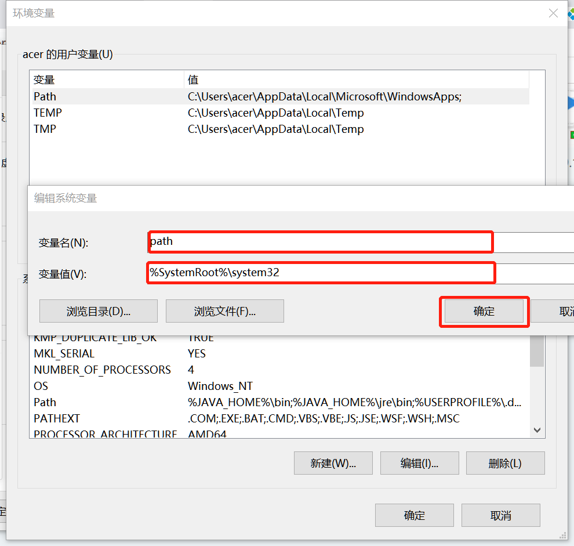574x546 pixels.
Task: Open 新建(W)... to create a system variable
Action: coord(333,463)
